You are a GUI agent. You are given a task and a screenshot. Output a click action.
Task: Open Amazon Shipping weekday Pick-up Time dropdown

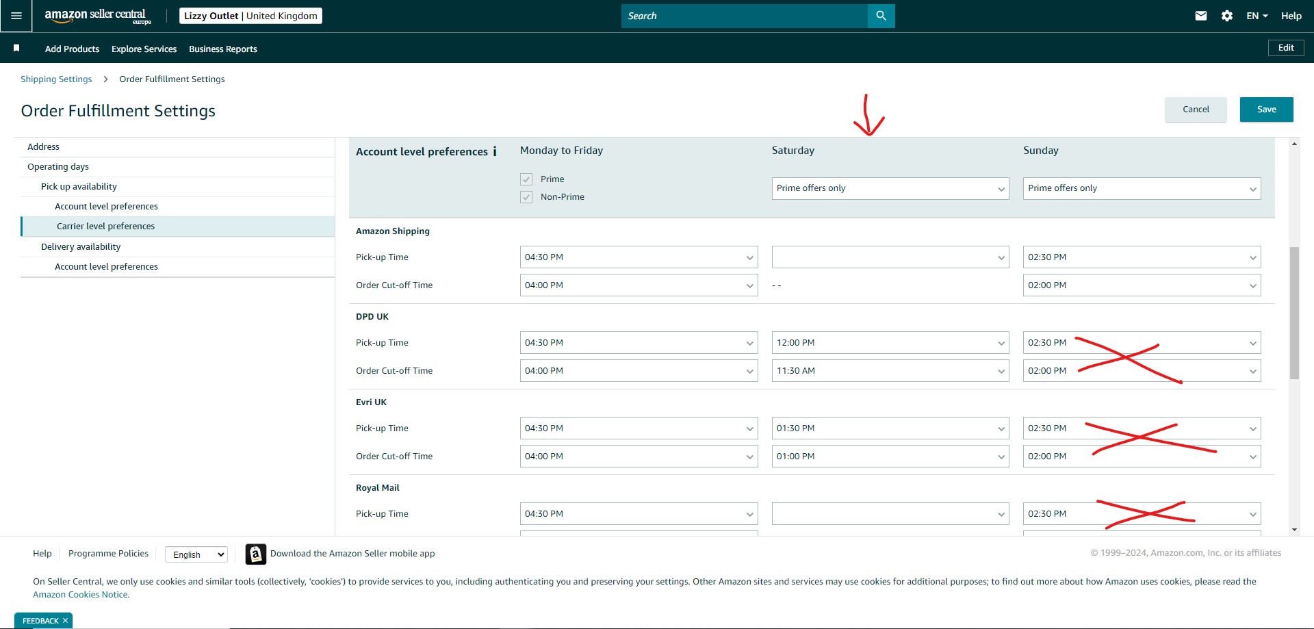pos(639,257)
